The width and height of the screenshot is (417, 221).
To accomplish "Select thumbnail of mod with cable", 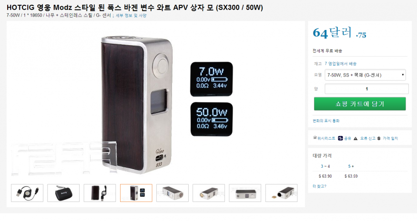I will pyautogui.click(x=100, y=193).
